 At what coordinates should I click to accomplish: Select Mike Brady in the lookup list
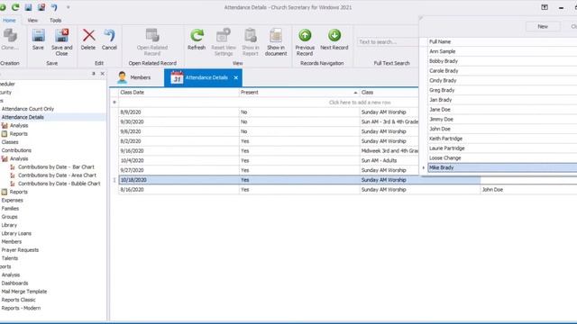click(502, 167)
